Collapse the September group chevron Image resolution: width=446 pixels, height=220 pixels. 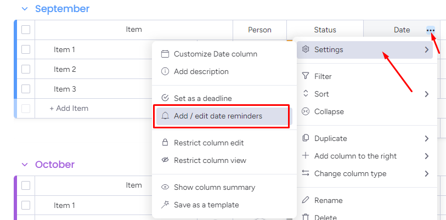(x=24, y=9)
